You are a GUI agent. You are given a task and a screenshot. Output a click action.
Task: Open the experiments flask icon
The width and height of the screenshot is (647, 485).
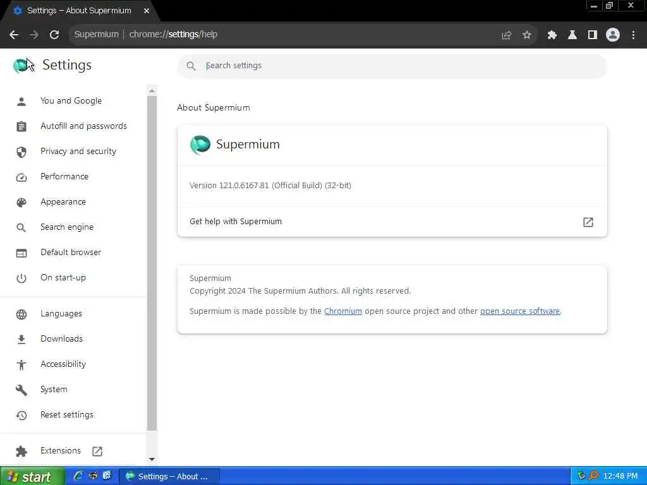(x=572, y=35)
